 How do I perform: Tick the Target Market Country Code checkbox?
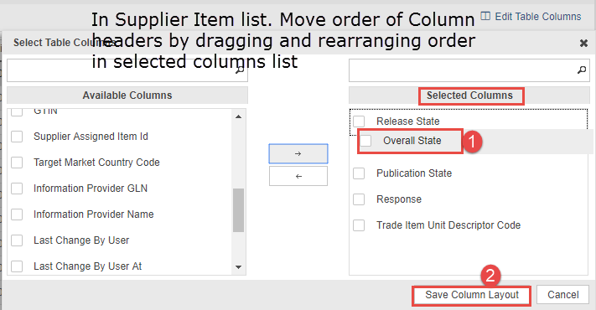[x=17, y=163]
